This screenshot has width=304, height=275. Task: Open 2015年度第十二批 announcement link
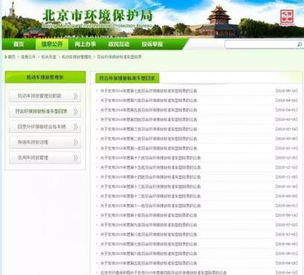150,196
